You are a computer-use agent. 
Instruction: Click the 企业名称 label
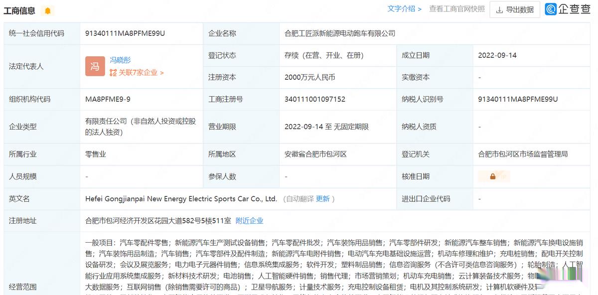tap(222, 33)
